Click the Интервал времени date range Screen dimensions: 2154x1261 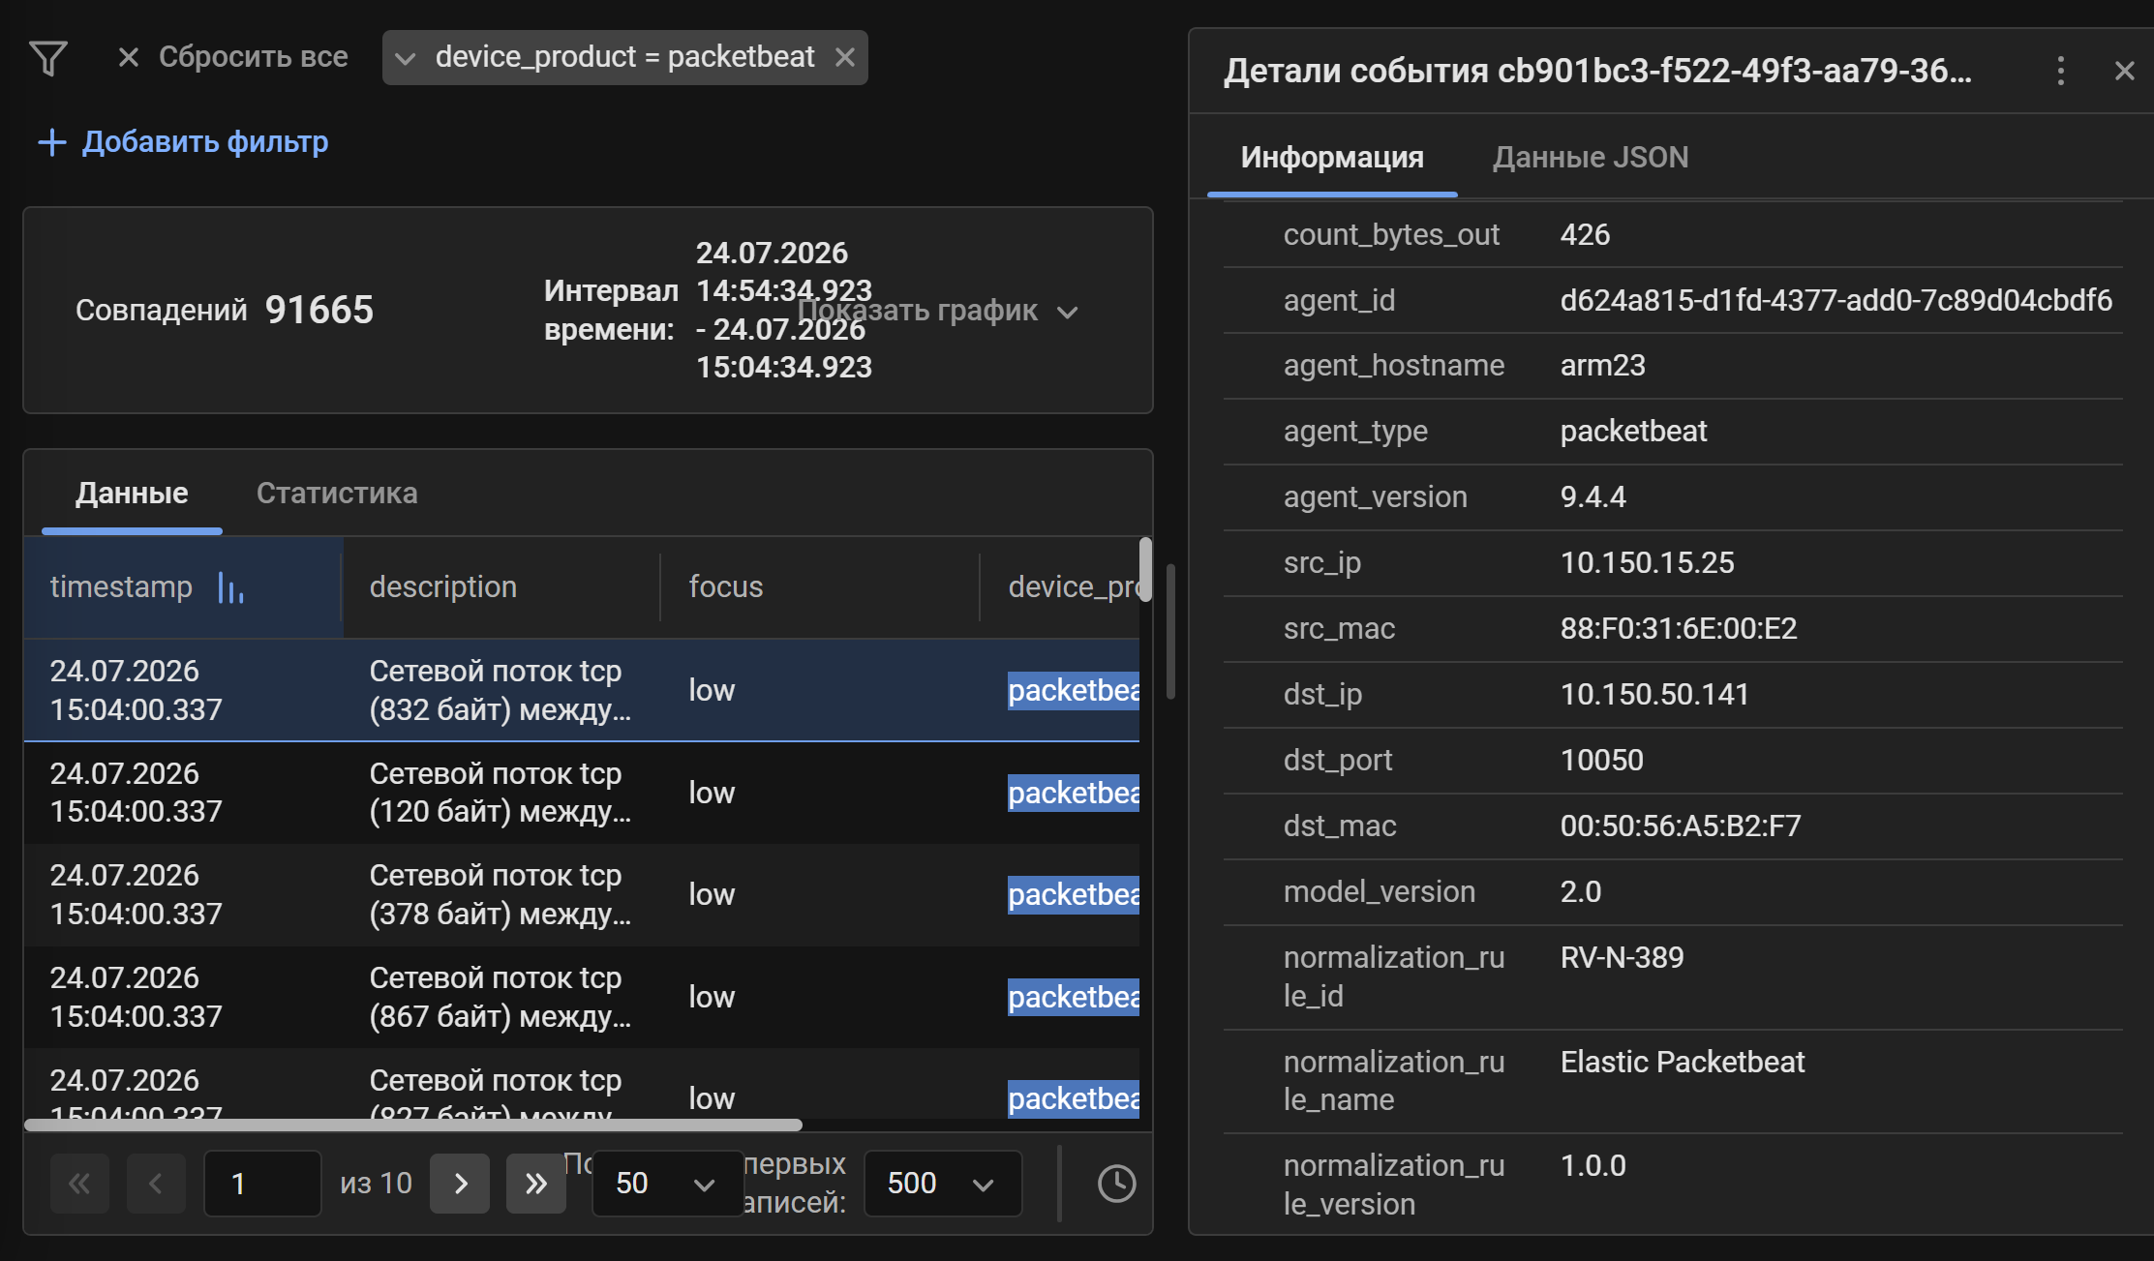784,310
